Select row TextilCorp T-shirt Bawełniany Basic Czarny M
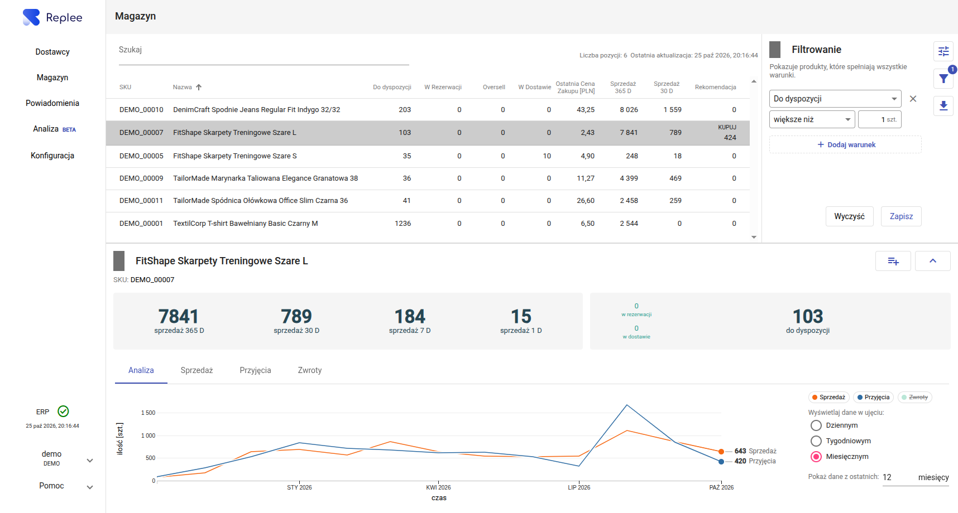 (x=428, y=224)
